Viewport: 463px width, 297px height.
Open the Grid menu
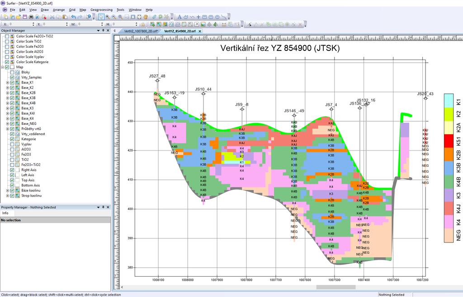pos(72,10)
